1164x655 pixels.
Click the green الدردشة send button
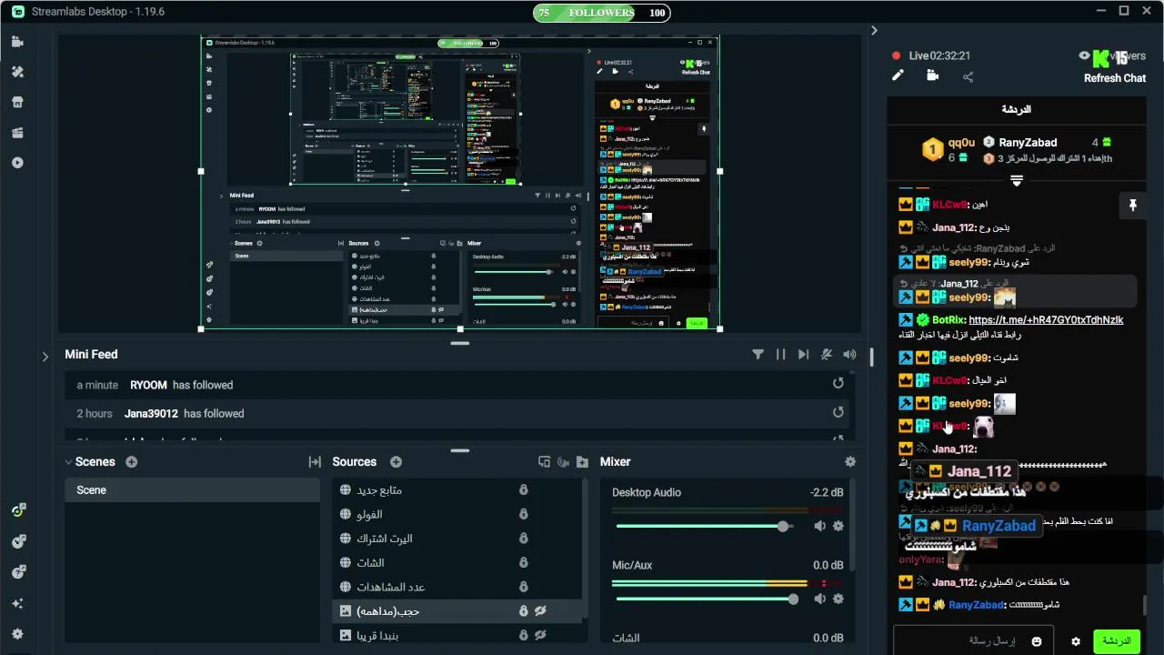point(1116,641)
